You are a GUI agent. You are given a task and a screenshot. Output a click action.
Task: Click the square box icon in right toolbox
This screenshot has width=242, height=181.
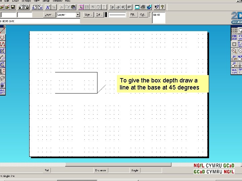[x=234, y=44]
